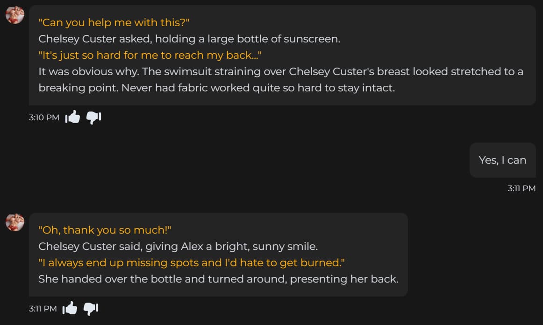
Task: Dislike the 3:10 PM message with thumbs down
Action: point(93,118)
